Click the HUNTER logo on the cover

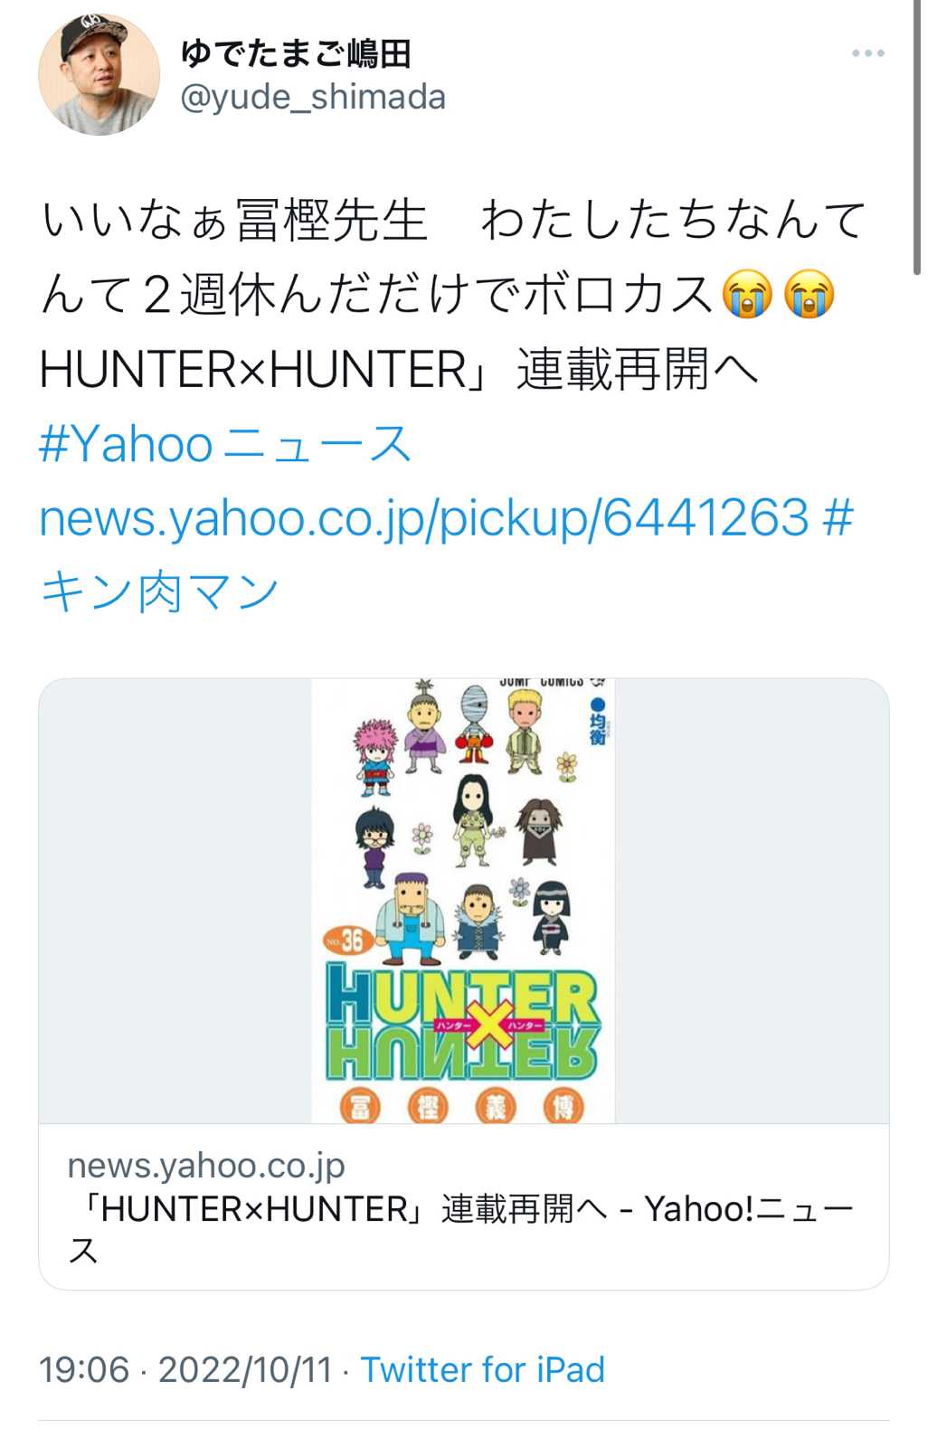point(461,1022)
